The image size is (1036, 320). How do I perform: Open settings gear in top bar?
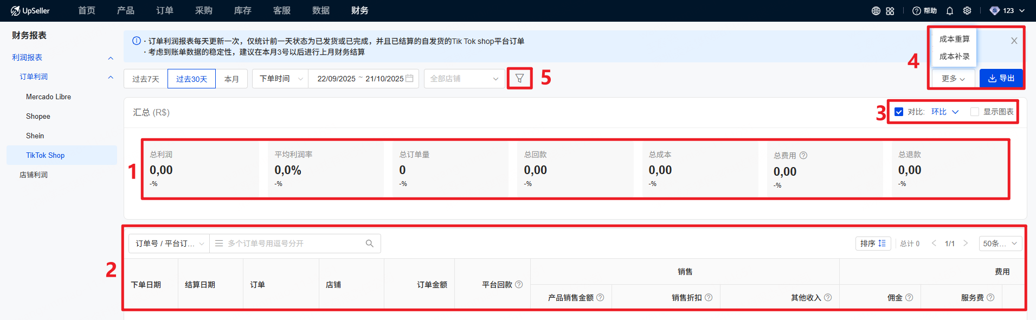point(967,11)
